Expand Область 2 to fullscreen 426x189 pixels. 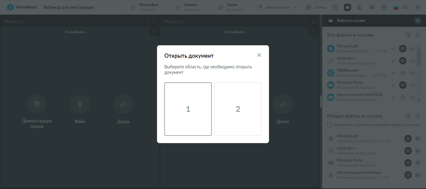point(306,21)
